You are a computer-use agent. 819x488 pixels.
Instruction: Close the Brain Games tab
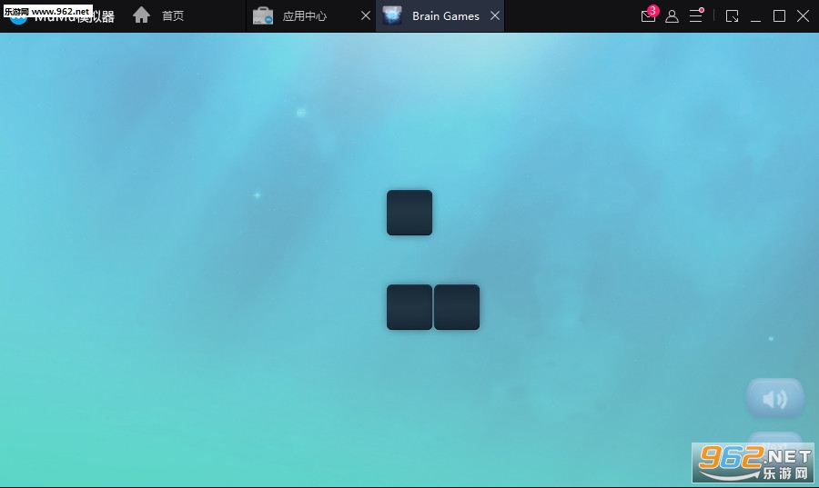[494, 16]
